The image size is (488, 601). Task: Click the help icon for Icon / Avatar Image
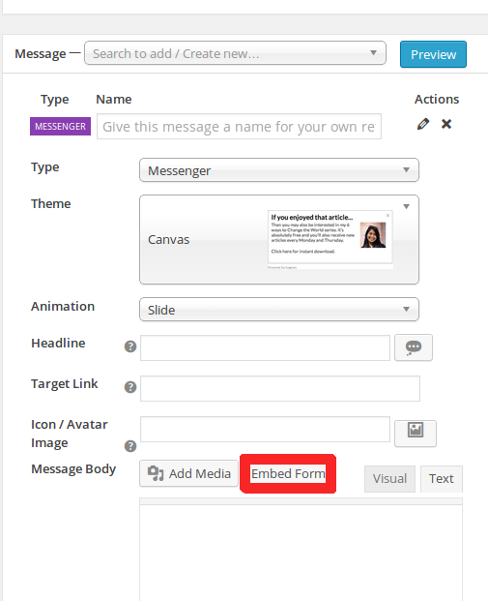[130, 446]
